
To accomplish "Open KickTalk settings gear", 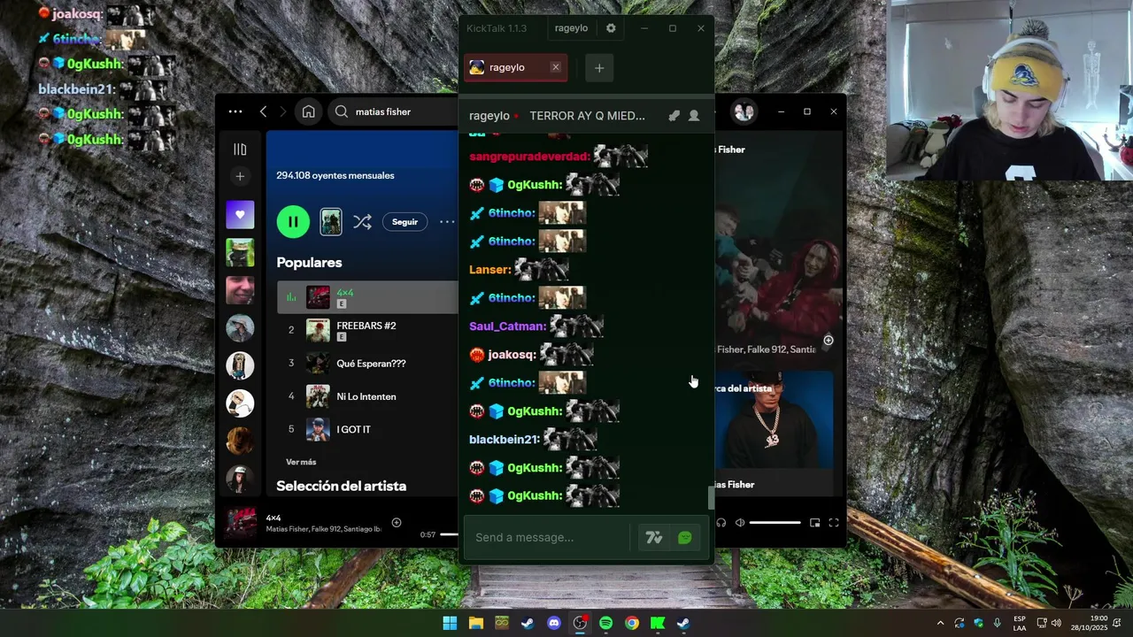I will (611, 28).
